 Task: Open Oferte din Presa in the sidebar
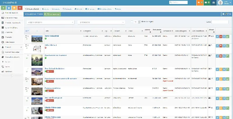12,18
